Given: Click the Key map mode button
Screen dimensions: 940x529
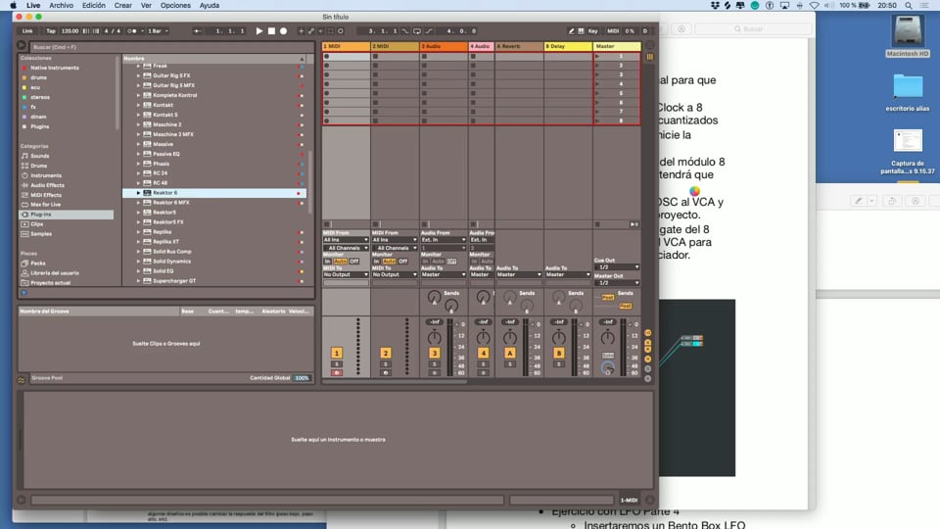Looking at the screenshot, I should [593, 30].
